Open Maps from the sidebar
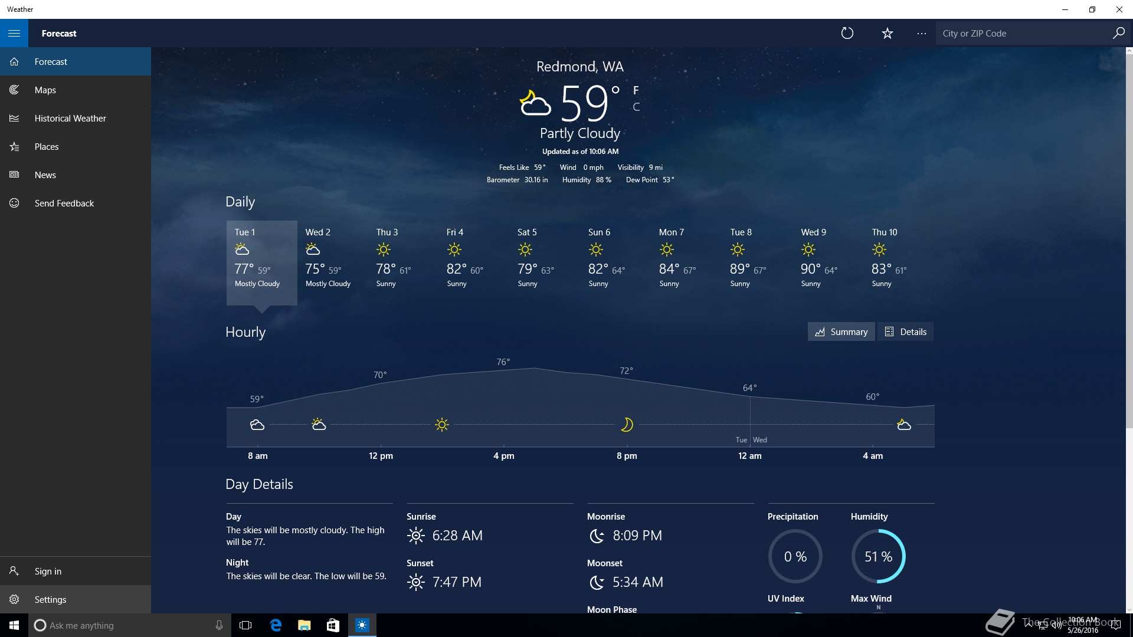 click(x=45, y=90)
